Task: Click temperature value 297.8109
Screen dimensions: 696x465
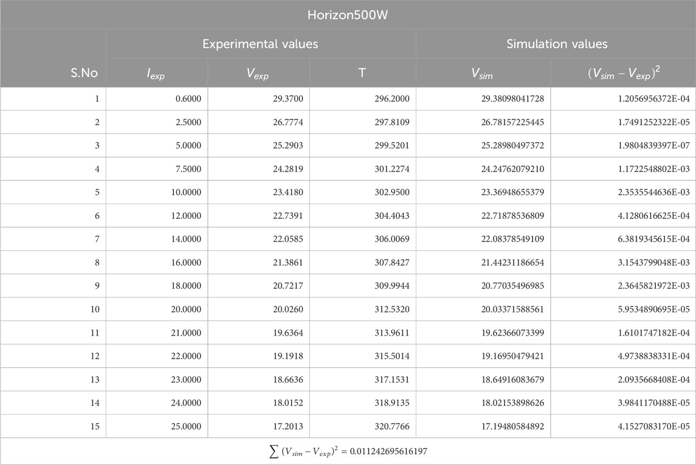Action: coord(392,122)
